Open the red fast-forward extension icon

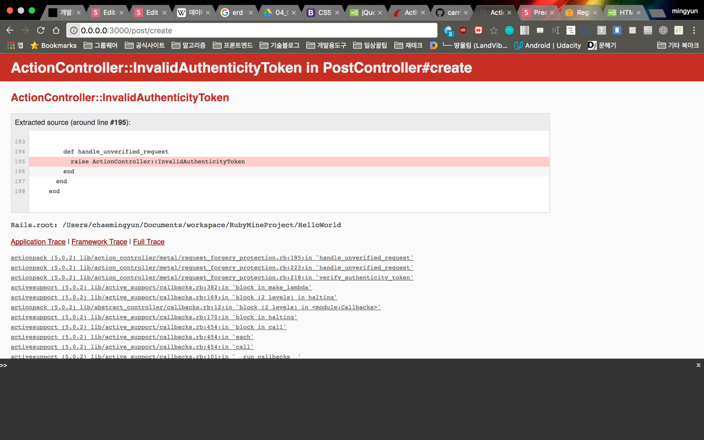[478, 30]
